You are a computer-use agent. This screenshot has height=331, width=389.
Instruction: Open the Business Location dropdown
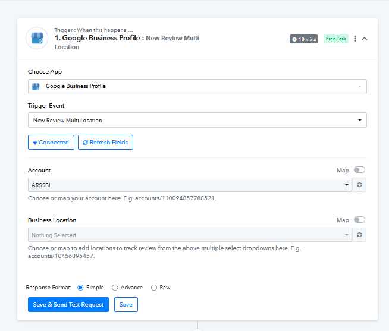pyautogui.click(x=190, y=235)
